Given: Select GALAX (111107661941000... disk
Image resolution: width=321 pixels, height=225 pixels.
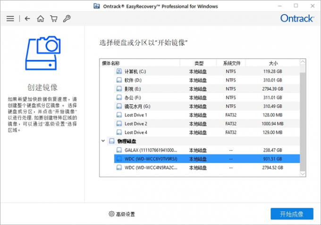Looking at the screenshot, I should 207,150.
